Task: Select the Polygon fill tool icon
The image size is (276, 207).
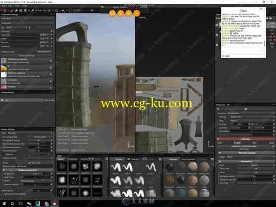Action: (x=25, y=11)
